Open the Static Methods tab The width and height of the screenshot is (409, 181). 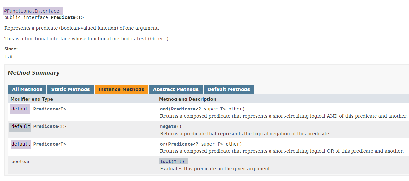[71, 89]
